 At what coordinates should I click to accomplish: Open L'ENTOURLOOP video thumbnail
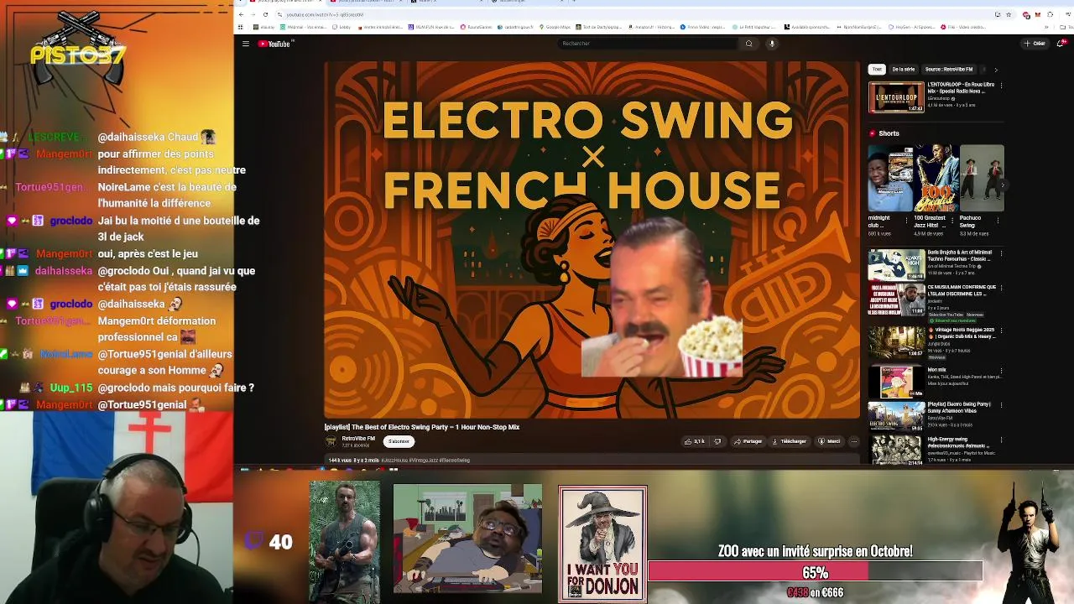[896, 97]
